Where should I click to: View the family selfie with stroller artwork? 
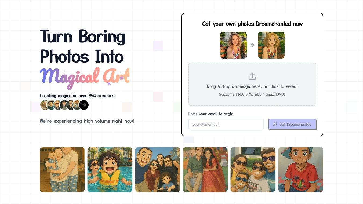(x=158, y=170)
